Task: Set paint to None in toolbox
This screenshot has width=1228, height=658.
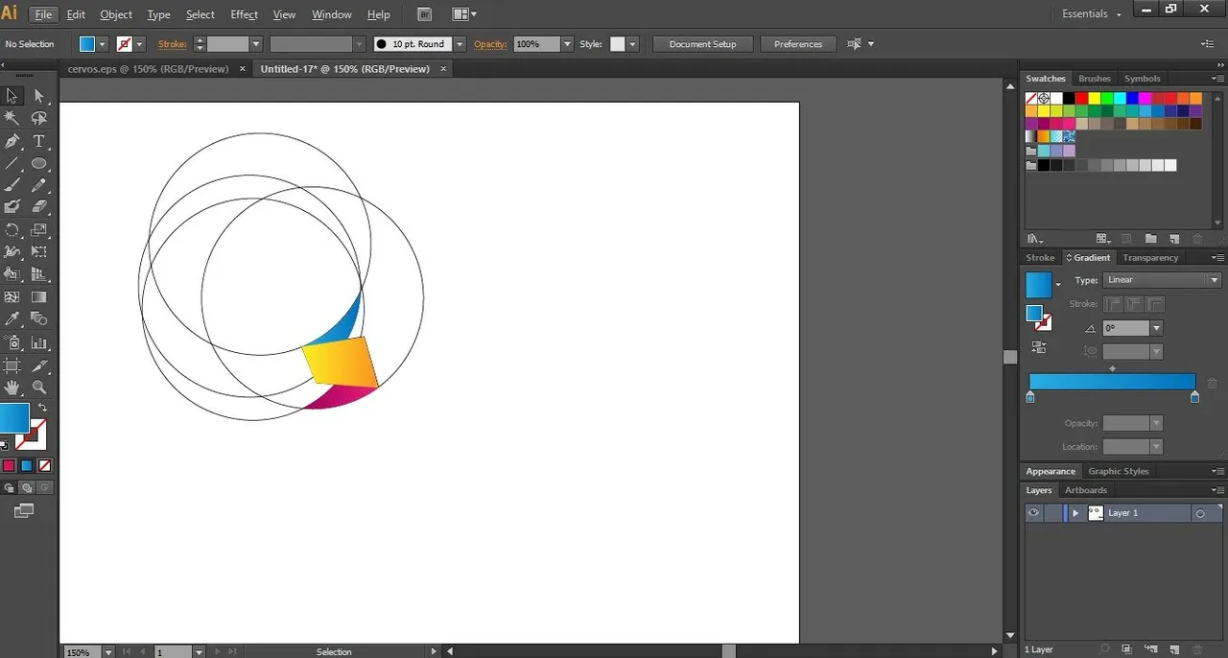Action: [44, 465]
